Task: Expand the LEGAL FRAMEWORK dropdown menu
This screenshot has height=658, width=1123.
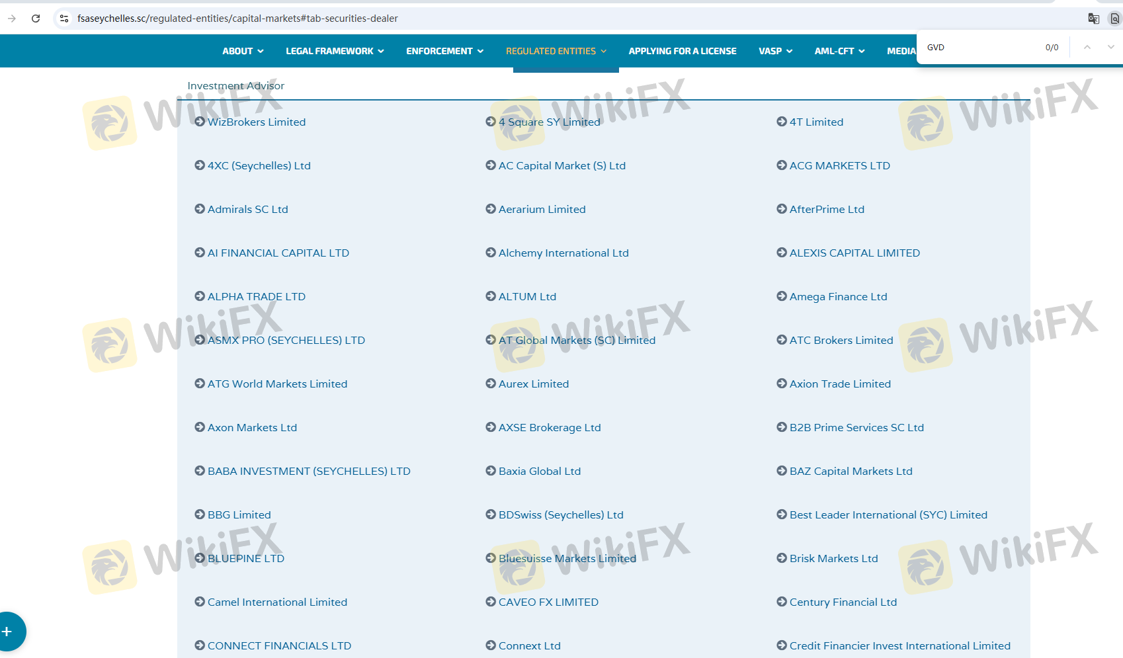Action: pyautogui.click(x=335, y=51)
